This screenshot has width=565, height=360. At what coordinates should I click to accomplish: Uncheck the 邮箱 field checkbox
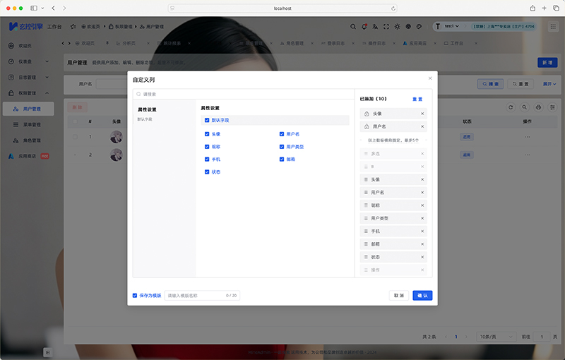pyautogui.click(x=282, y=160)
